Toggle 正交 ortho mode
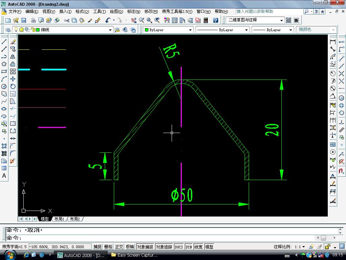The height and width of the screenshot is (260, 346). coord(119,247)
